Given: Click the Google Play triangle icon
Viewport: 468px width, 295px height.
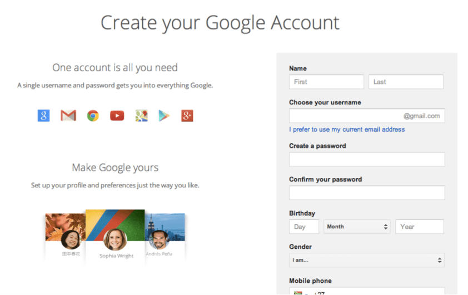Looking at the screenshot, I should 164,116.
